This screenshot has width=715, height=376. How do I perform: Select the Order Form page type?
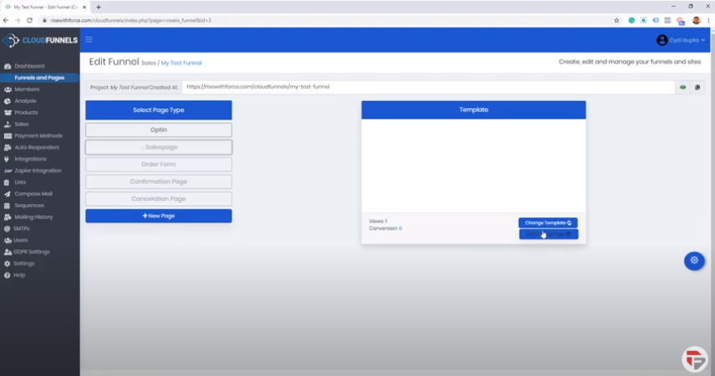159,164
